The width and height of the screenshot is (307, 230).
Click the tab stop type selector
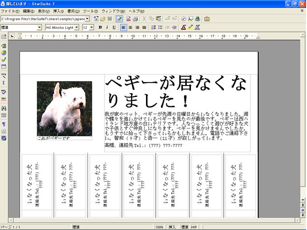point(13,36)
